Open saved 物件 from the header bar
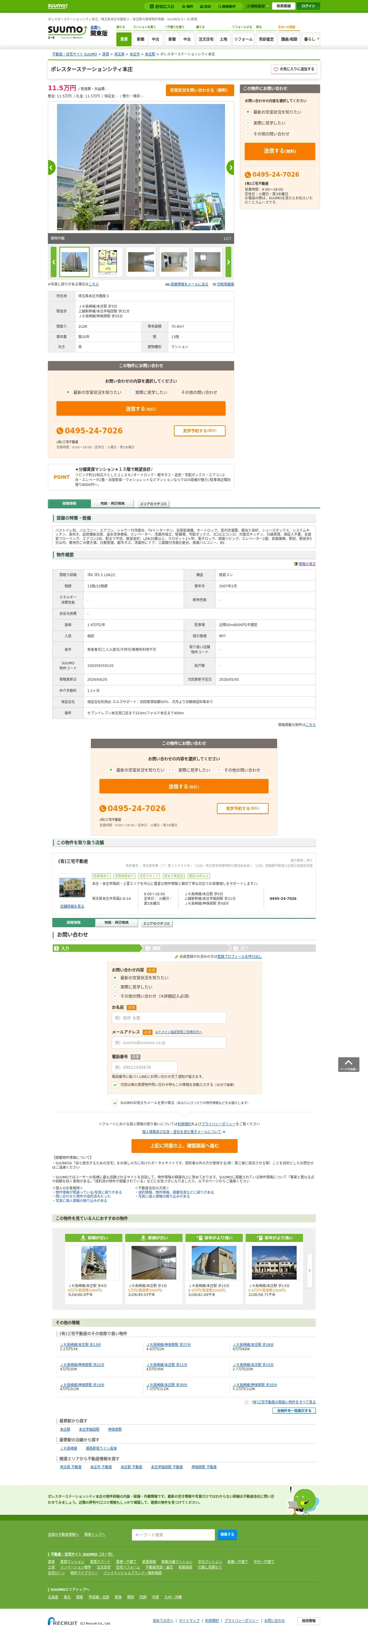This screenshot has width=368, height=1638. pyautogui.click(x=188, y=6)
